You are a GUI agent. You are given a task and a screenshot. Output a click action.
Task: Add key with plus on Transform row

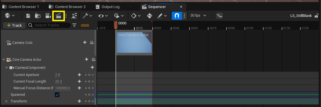[80, 101]
